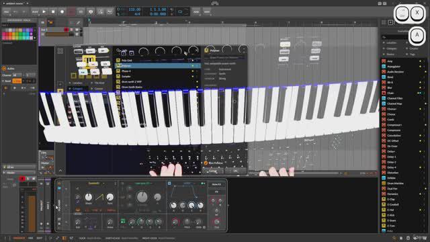Toggle solo on the Inst 1 track
430x242 pixels.
pos(72,30)
